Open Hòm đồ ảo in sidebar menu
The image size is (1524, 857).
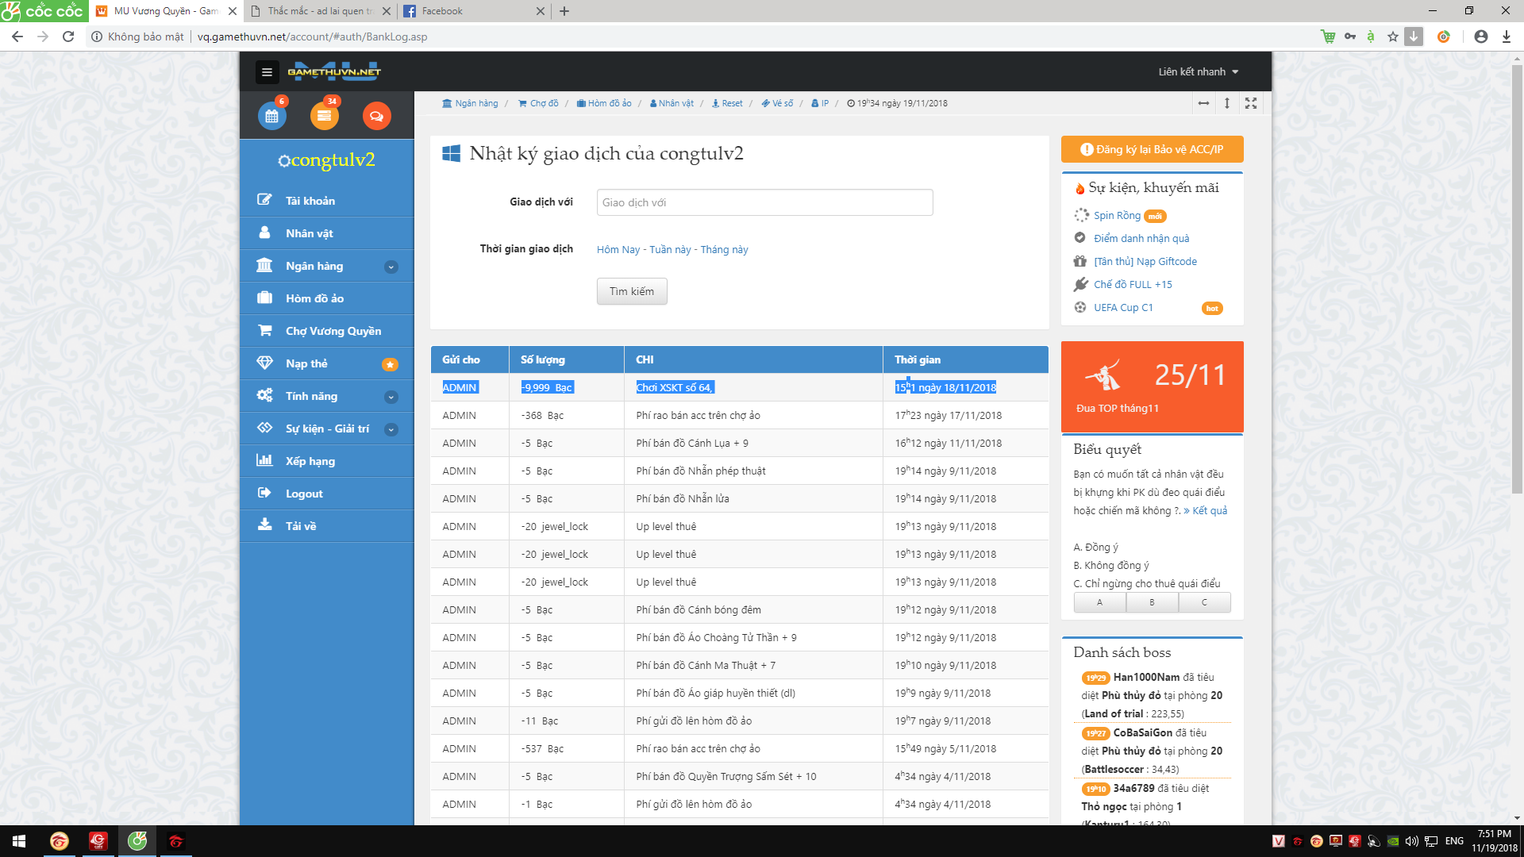pyautogui.click(x=314, y=298)
